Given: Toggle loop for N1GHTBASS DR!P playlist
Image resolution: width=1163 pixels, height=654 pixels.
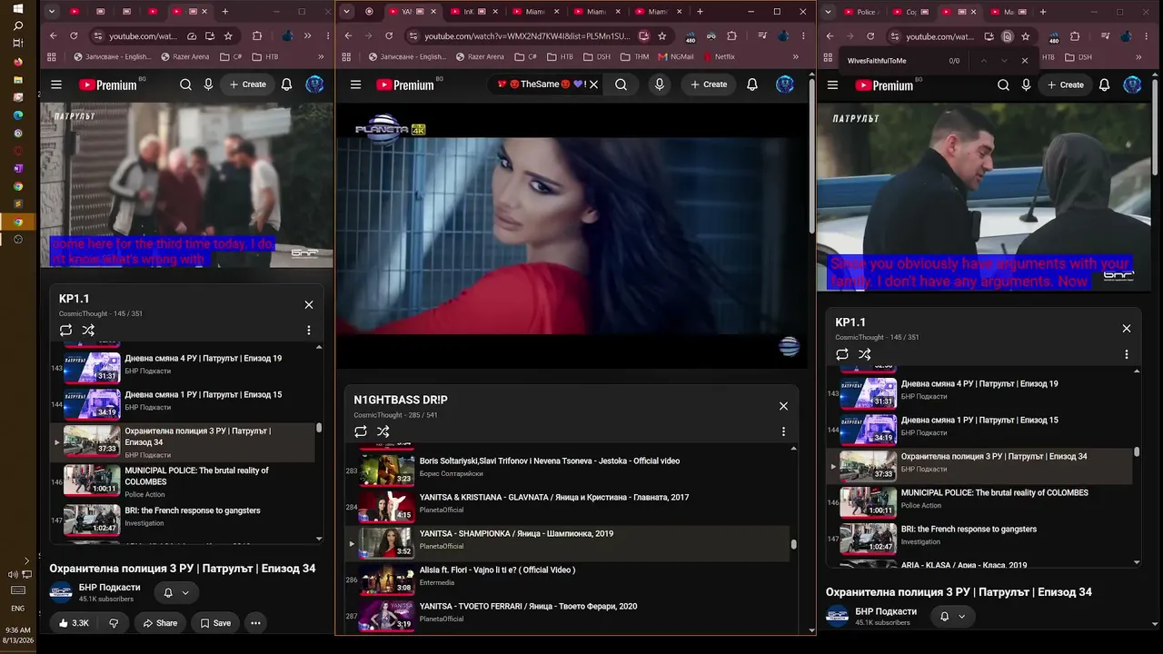Looking at the screenshot, I should [361, 431].
